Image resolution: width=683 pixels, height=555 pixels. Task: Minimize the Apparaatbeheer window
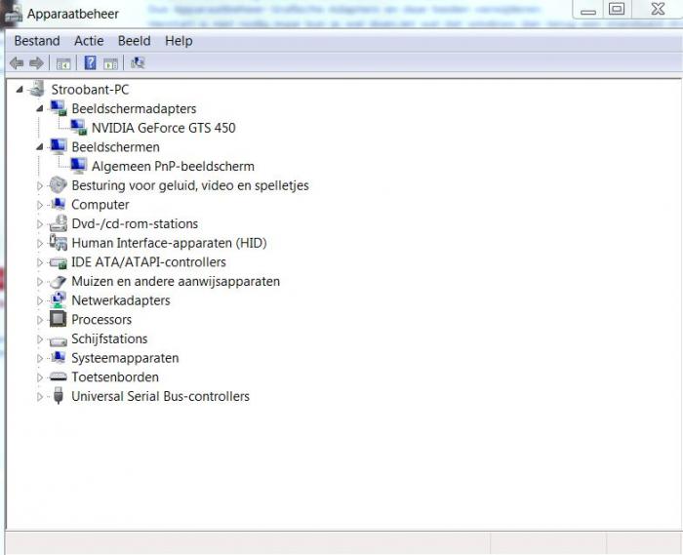point(588,10)
